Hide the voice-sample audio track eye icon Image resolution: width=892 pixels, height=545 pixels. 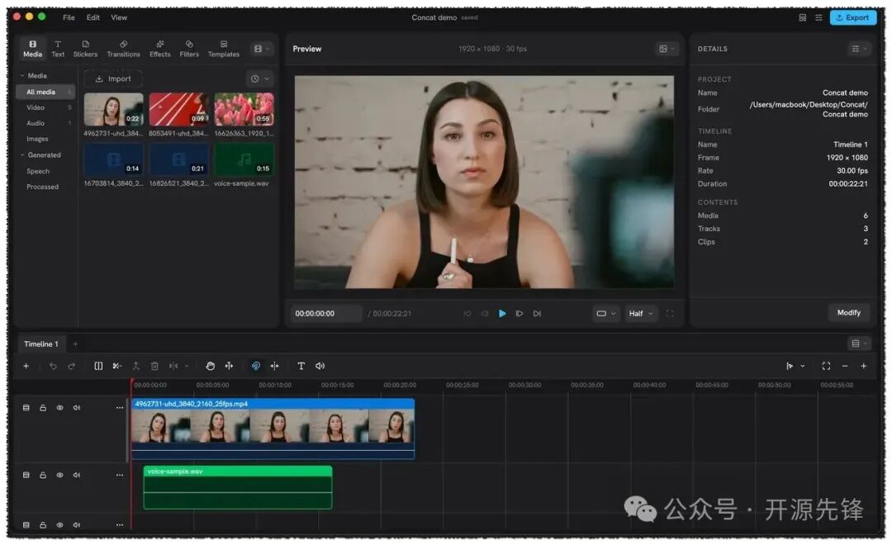coord(59,475)
